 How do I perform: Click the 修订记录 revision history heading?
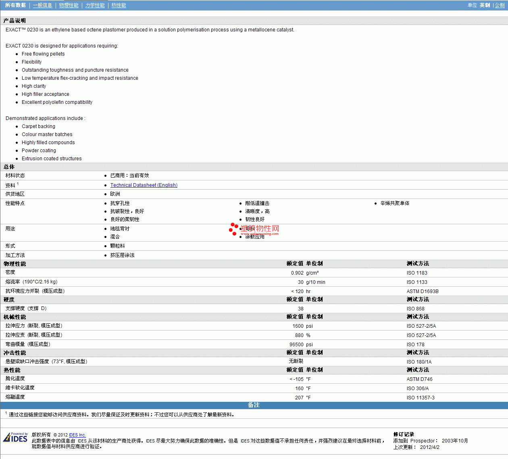[x=404, y=434]
